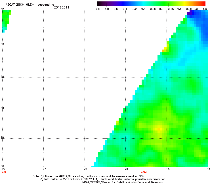Screen dimensions: 210x184
Task: Select the longitude label '-24'
Action: click(85, 169)
